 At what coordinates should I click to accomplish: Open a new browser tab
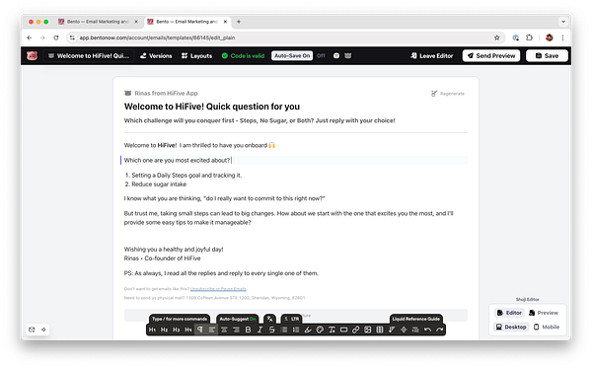point(239,22)
